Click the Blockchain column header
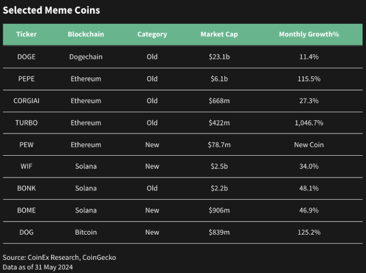The image size is (366, 273). click(x=86, y=34)
